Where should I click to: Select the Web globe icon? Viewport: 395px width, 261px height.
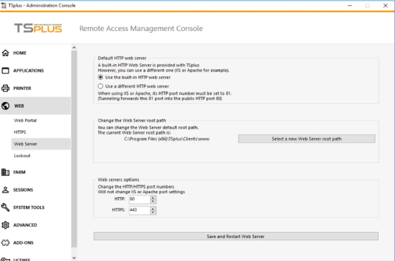pyautogui.click(x=5, y=106)
